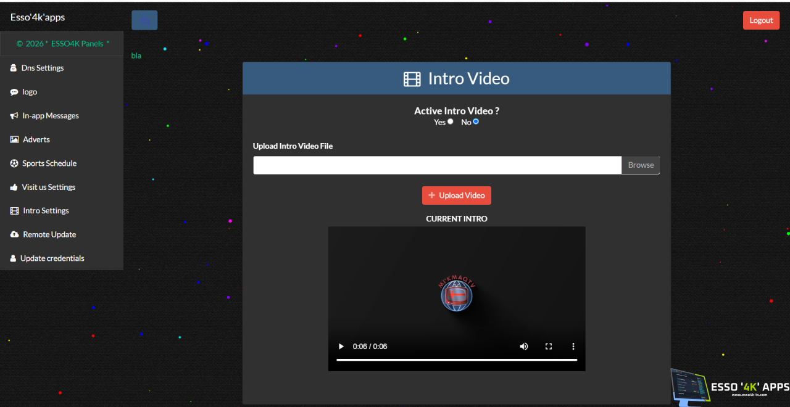
Task: Click the Logout button
Action: (x=761, y=20)
